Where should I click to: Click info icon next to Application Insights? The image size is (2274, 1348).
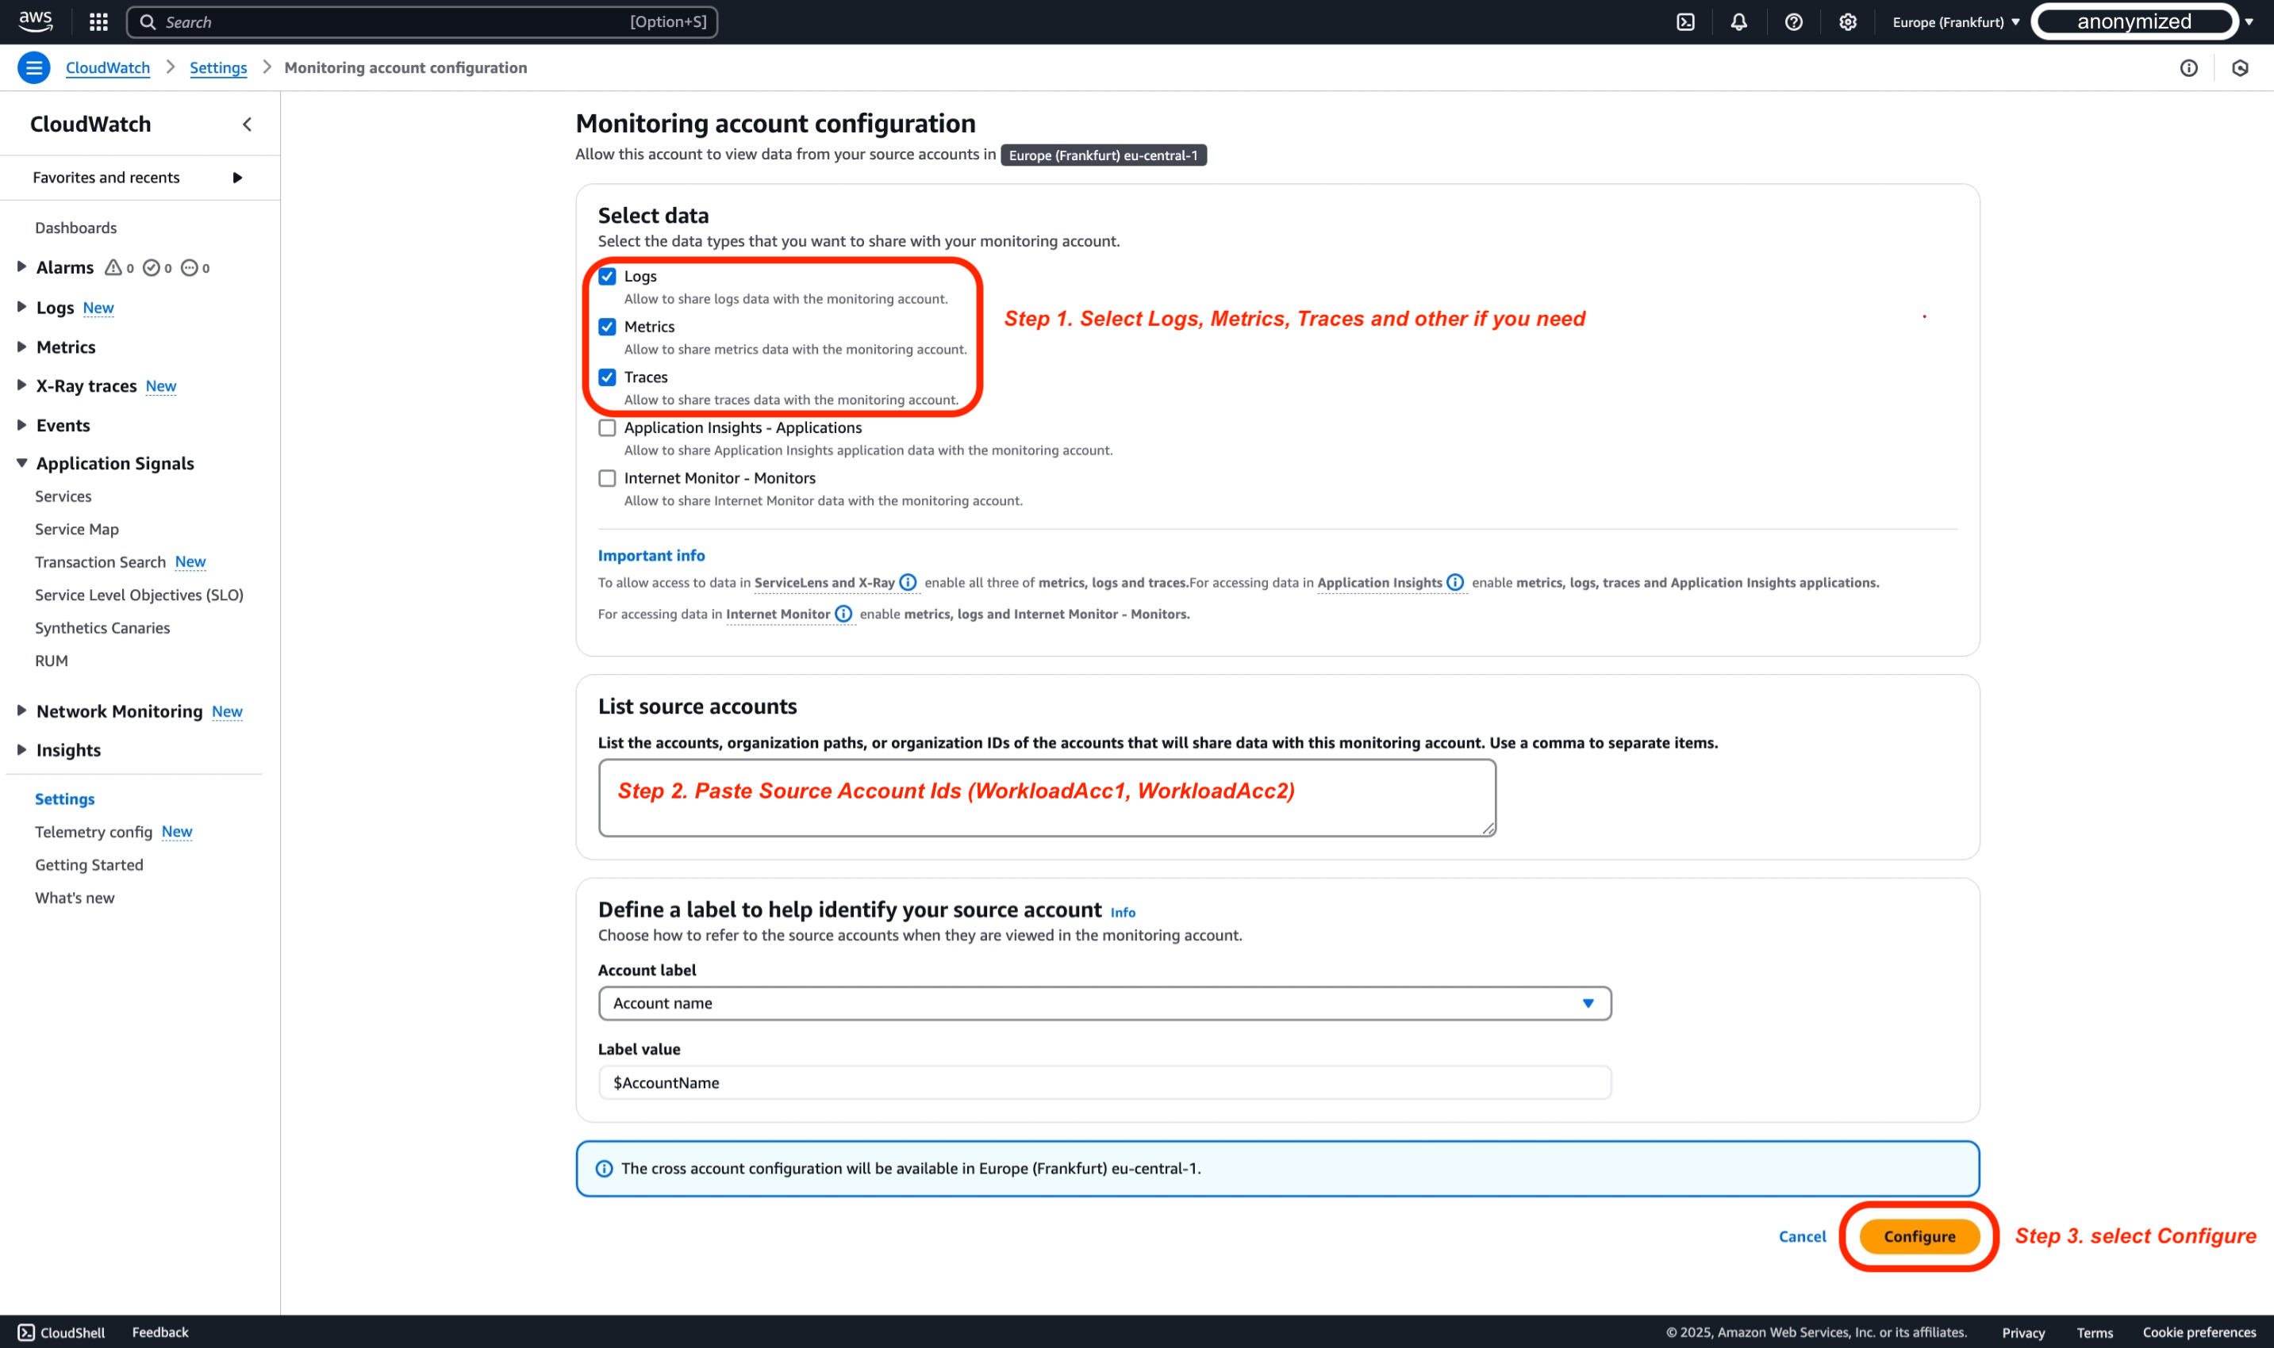coord(1455,582)
